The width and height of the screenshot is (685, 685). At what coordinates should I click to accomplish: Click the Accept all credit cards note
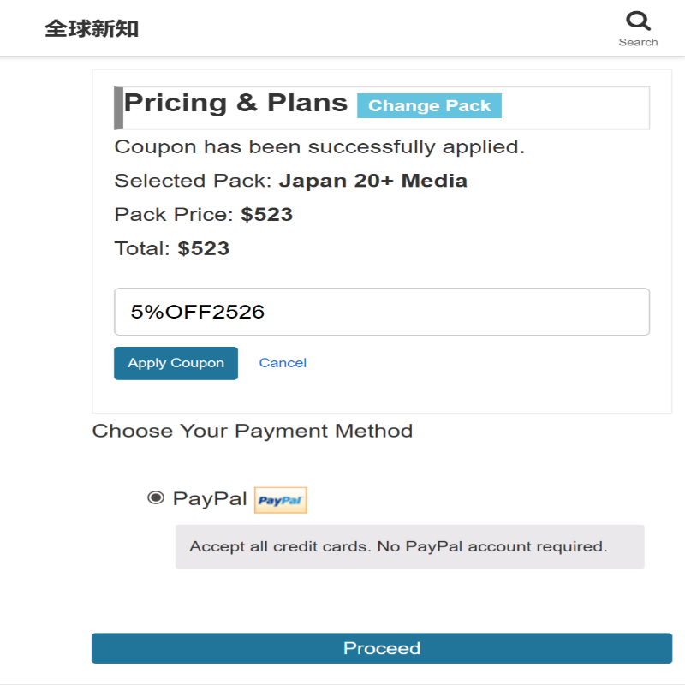pos(398,546)
